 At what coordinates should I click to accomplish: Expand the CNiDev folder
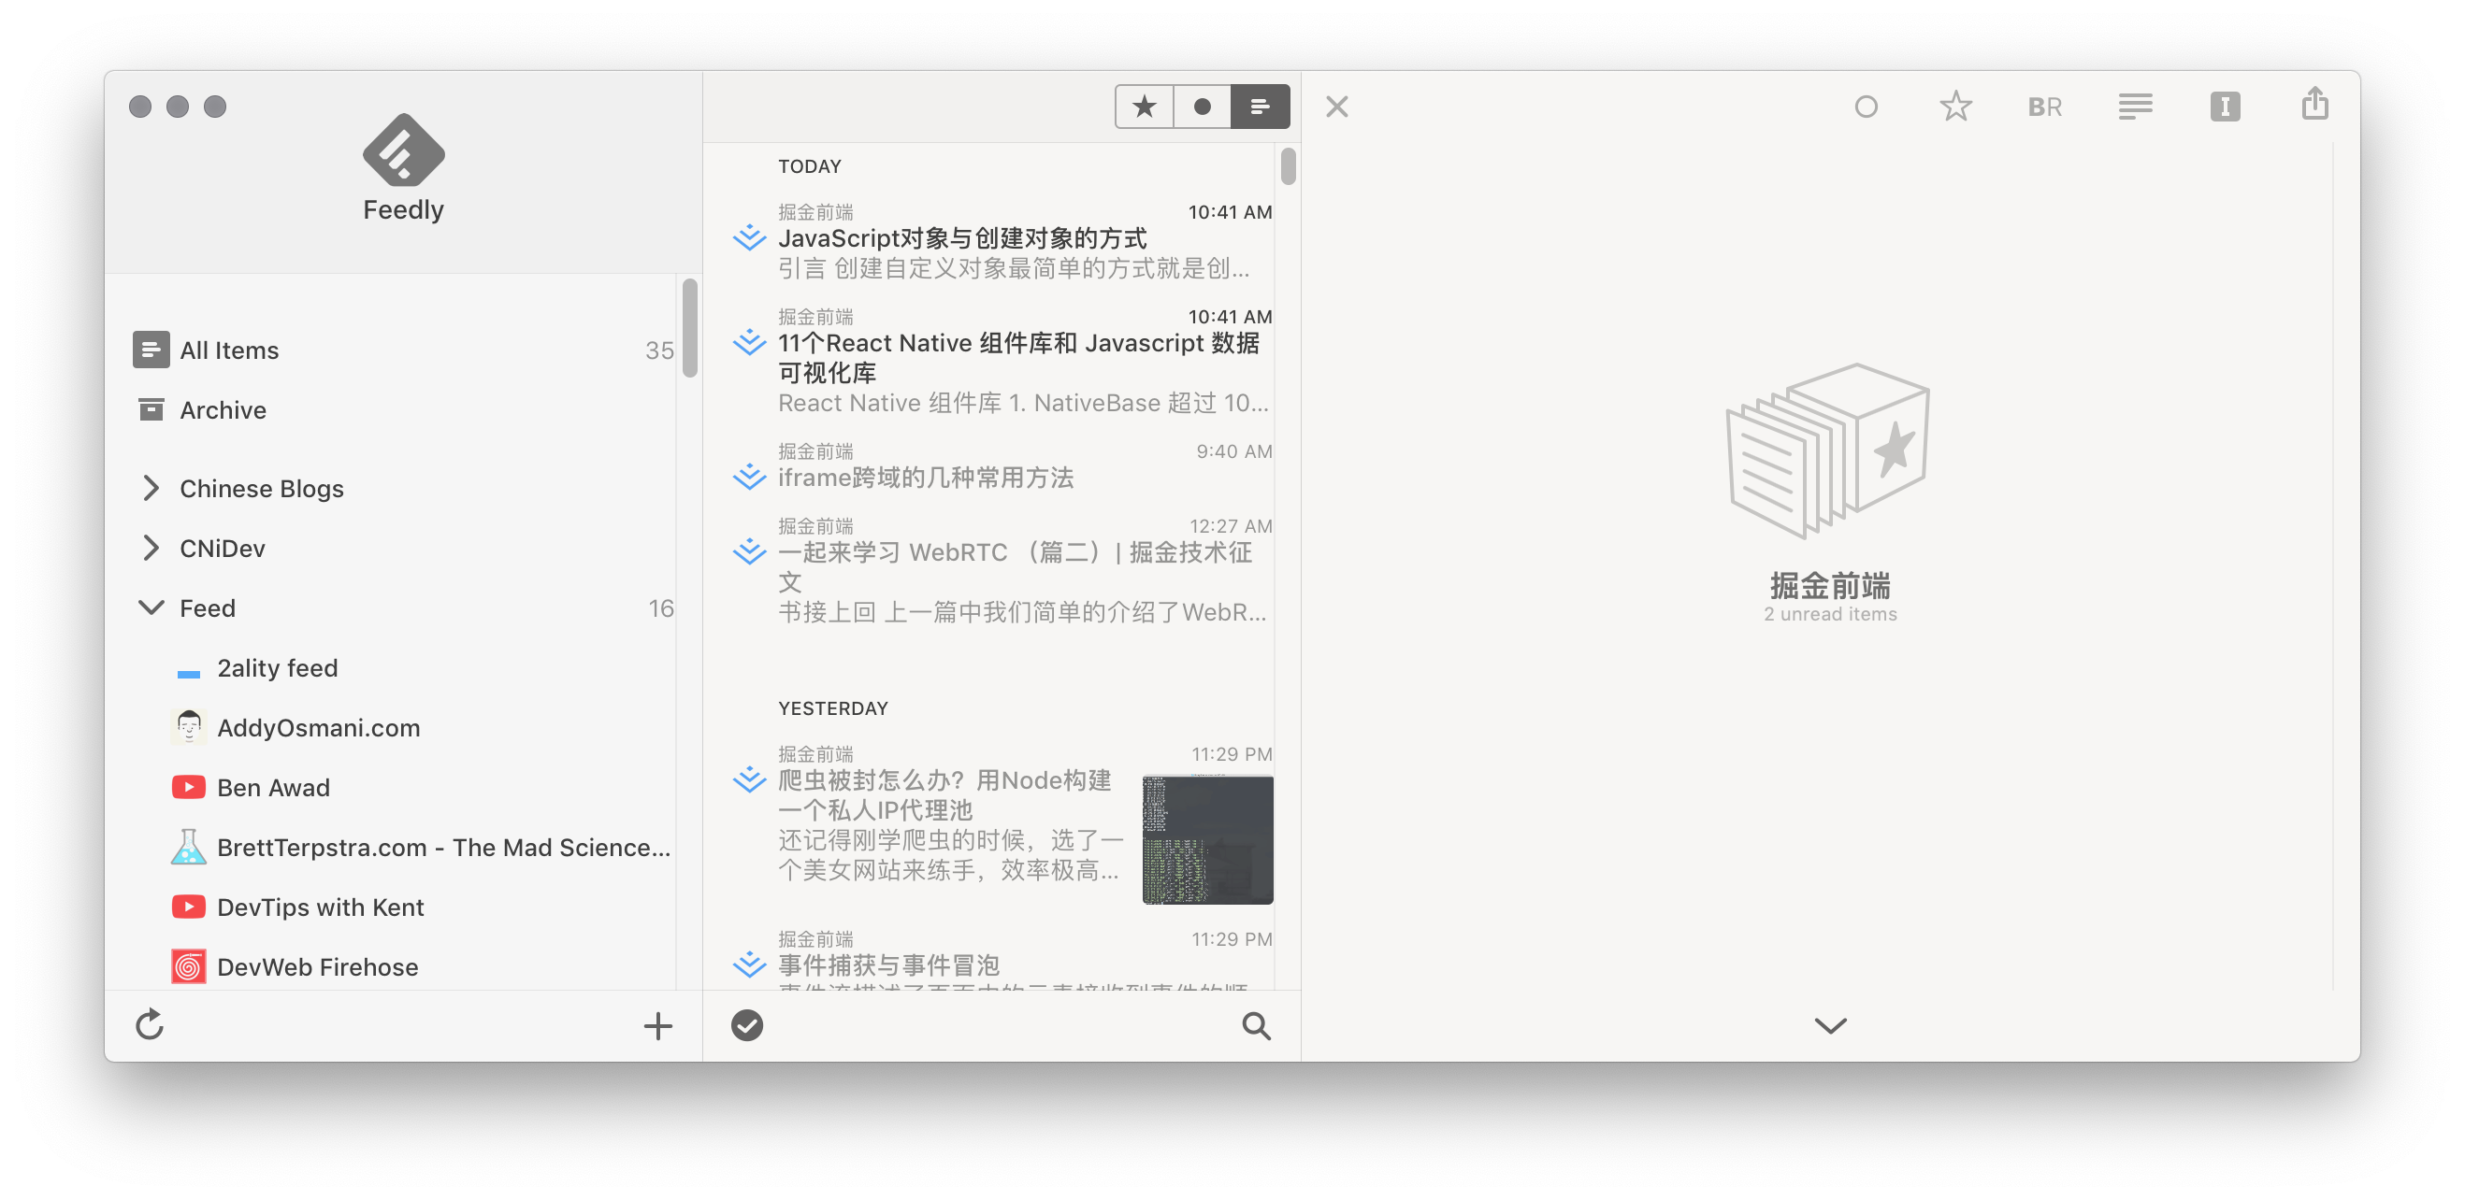[151, 548]
